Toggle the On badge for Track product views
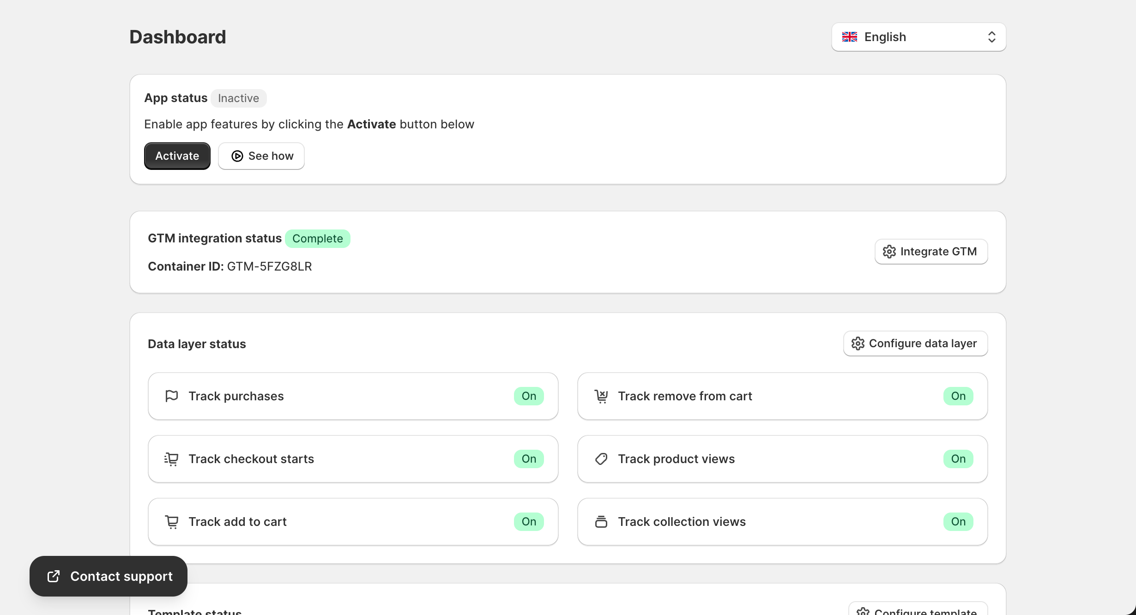 tap(958, 458)
